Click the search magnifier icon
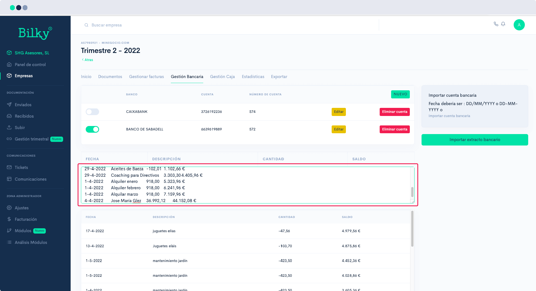 tap(87, 25)
